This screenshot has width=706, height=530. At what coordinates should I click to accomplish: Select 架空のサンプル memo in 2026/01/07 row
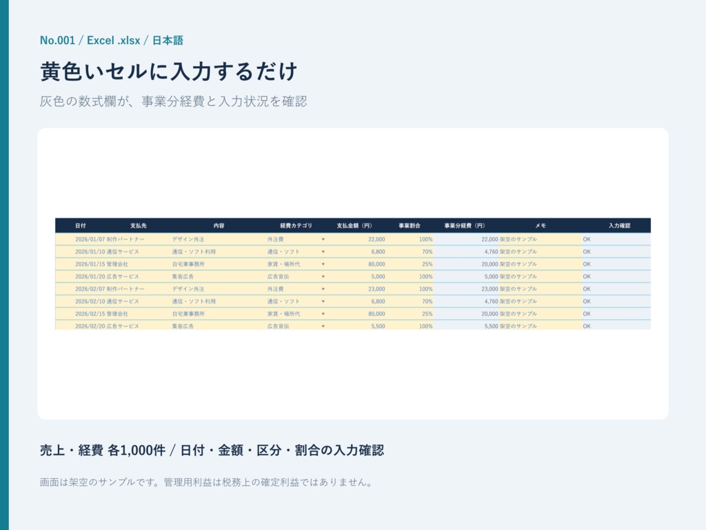point(518,239)
